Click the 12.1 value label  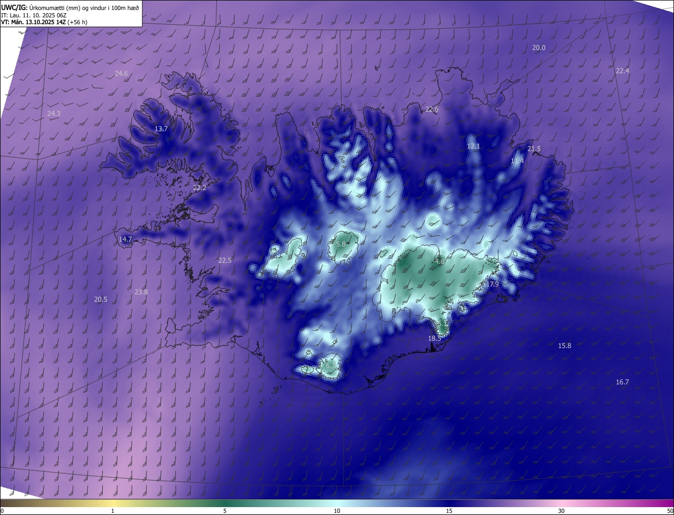[x=473, y=146]
